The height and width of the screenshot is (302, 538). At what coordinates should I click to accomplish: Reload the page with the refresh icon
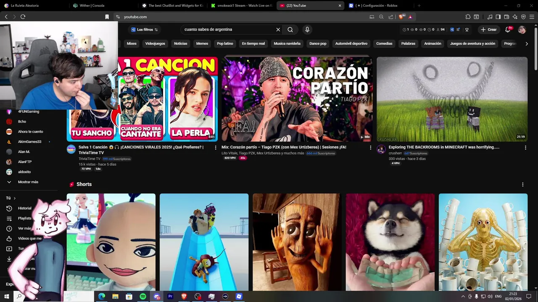23,17
